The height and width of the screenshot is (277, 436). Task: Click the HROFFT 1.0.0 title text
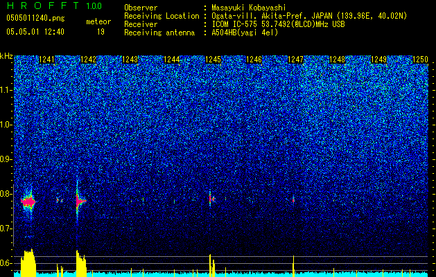[x=54, y=6]
